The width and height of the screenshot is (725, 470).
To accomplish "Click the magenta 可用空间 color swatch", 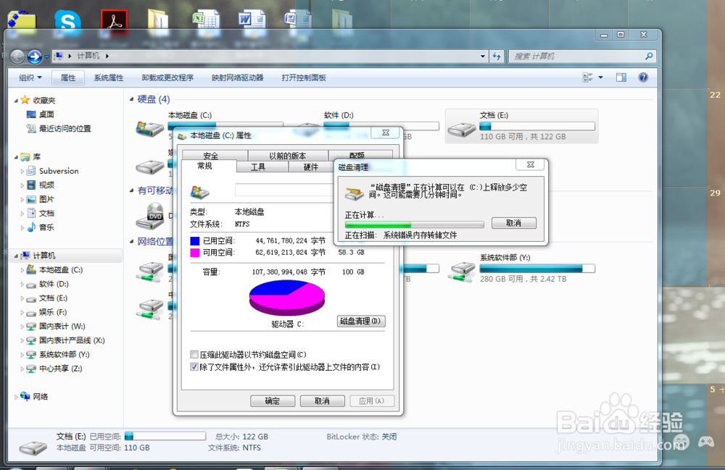I will [194, 253].
